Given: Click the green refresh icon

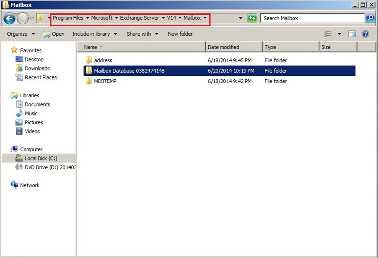Looking at the screenshot, I should click(x=252, y=18).
